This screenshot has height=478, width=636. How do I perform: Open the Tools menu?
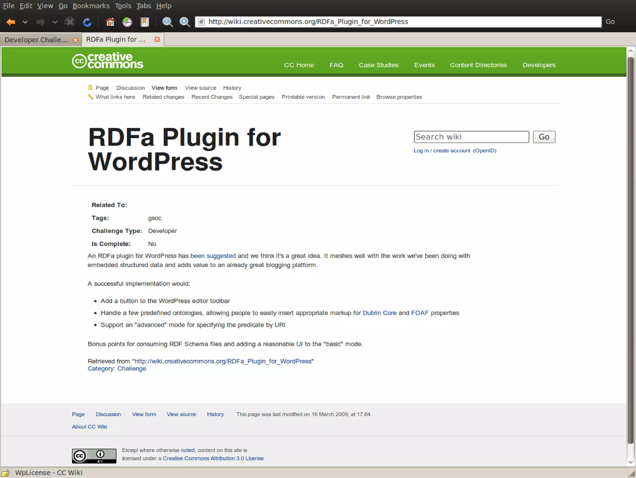123,6
